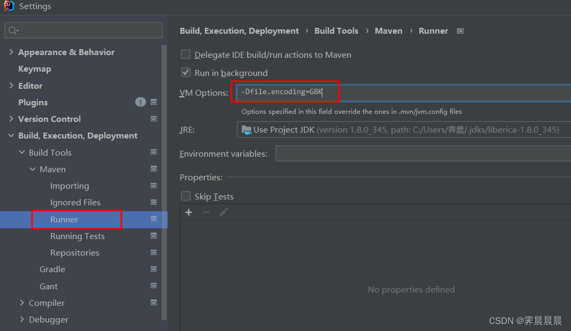
Task: Click the 'Environment variables:' label
Action: 223,153
